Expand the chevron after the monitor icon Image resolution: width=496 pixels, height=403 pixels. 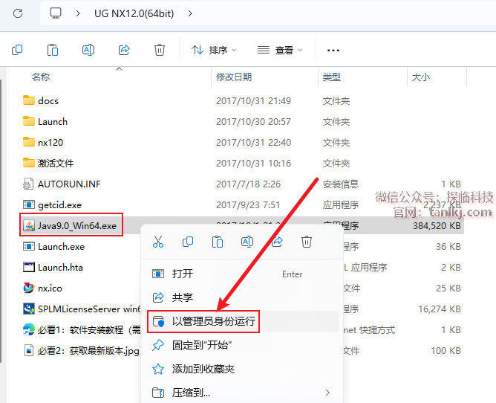[78, 13]
